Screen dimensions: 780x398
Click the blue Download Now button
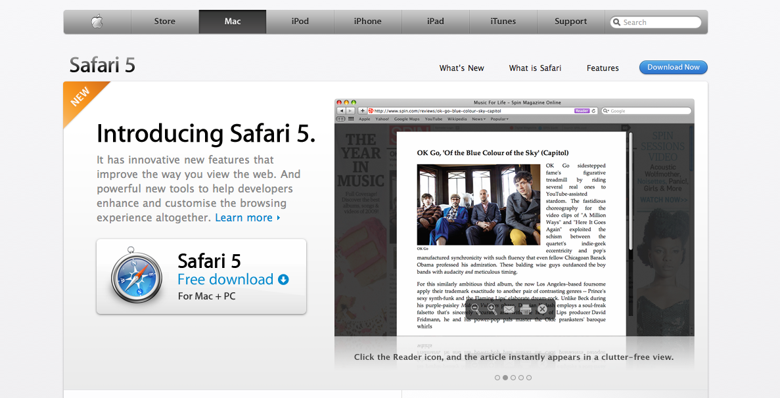pyautogui.click(x=673, y=67)
